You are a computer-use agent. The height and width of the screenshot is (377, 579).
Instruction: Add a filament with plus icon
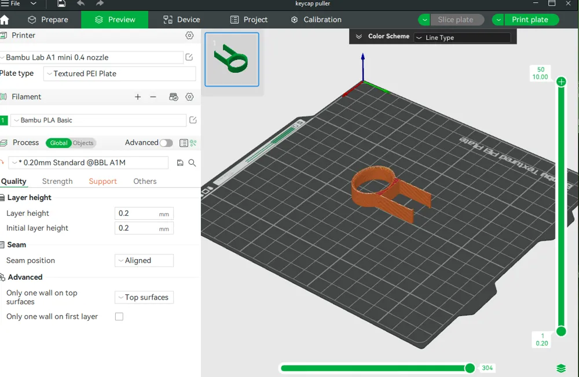(138, 97)
